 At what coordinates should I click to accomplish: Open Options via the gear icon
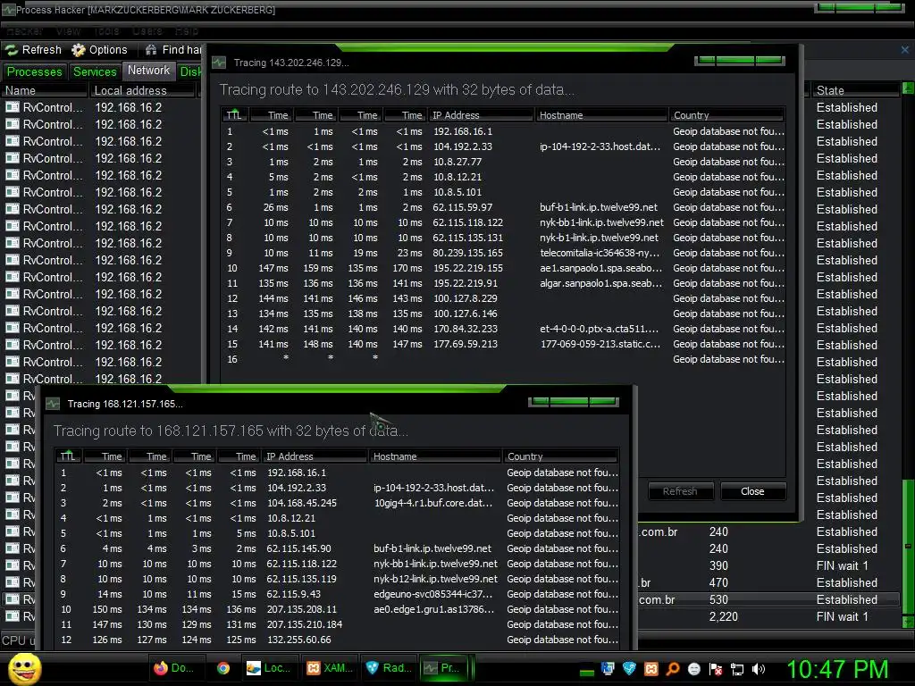pos(79,50)
